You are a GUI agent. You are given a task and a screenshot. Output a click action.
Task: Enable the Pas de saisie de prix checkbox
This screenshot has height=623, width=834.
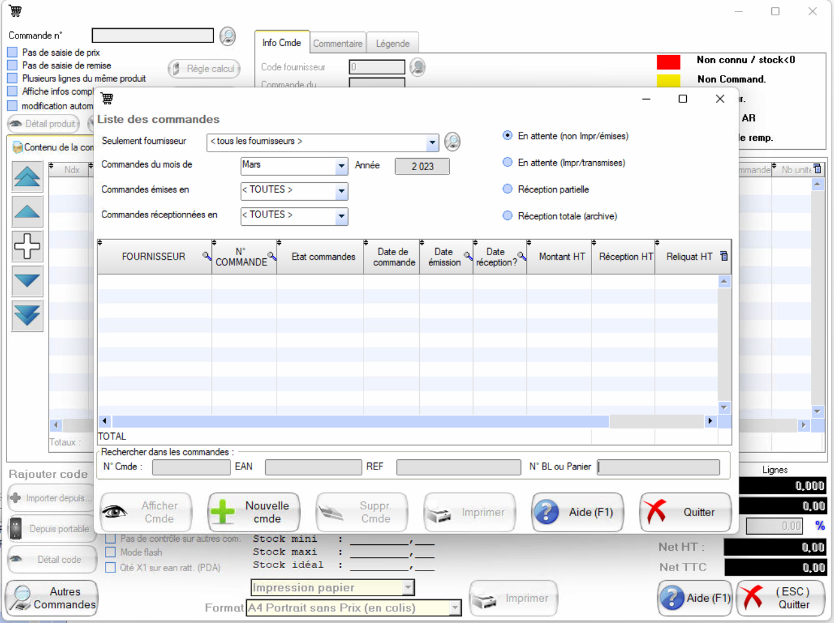click(x=12, y=52)
